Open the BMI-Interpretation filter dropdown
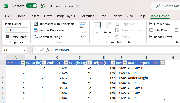This screenshot has width=180, height=103. [162, 63]
